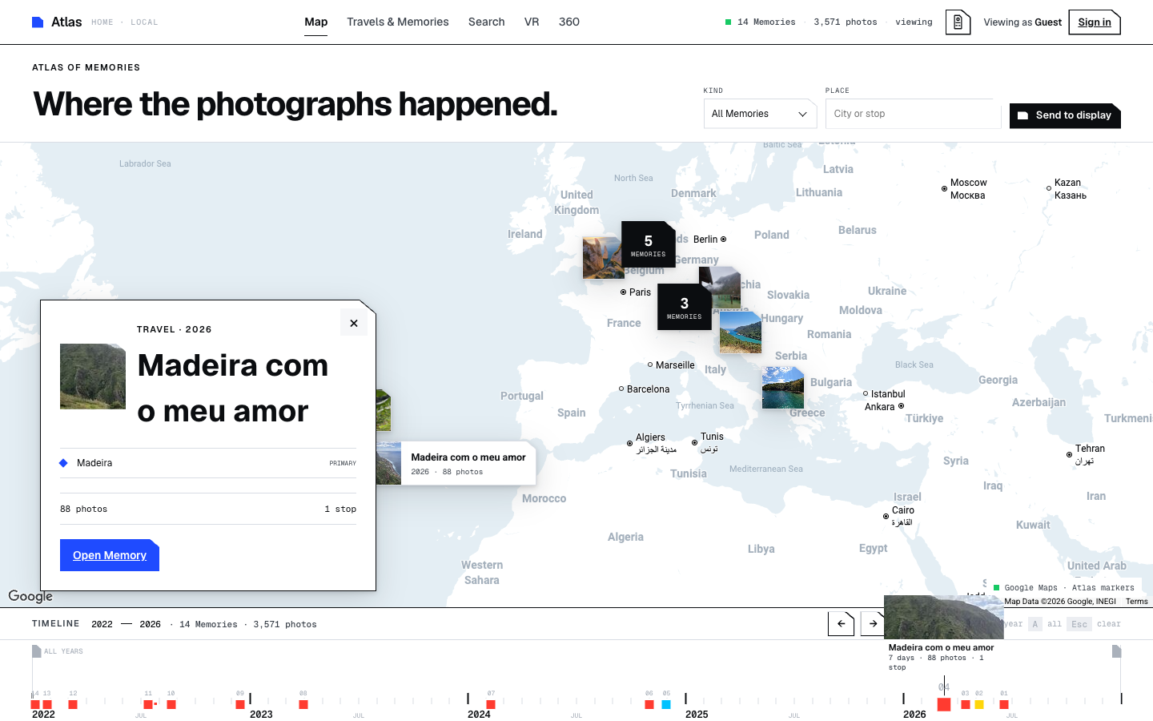This screenshot has width=1153, height=721.
Task: Click the right timeline range handle
Action: point(1117,651)
